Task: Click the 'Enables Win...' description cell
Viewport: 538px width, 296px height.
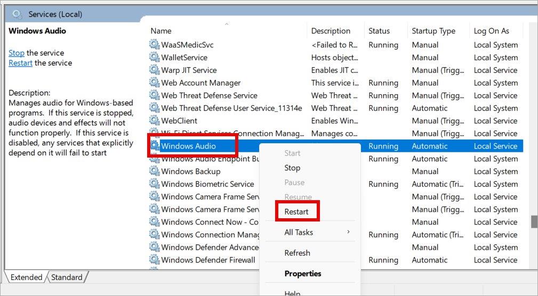Action: pyautogui.click(x=334, y=121)
